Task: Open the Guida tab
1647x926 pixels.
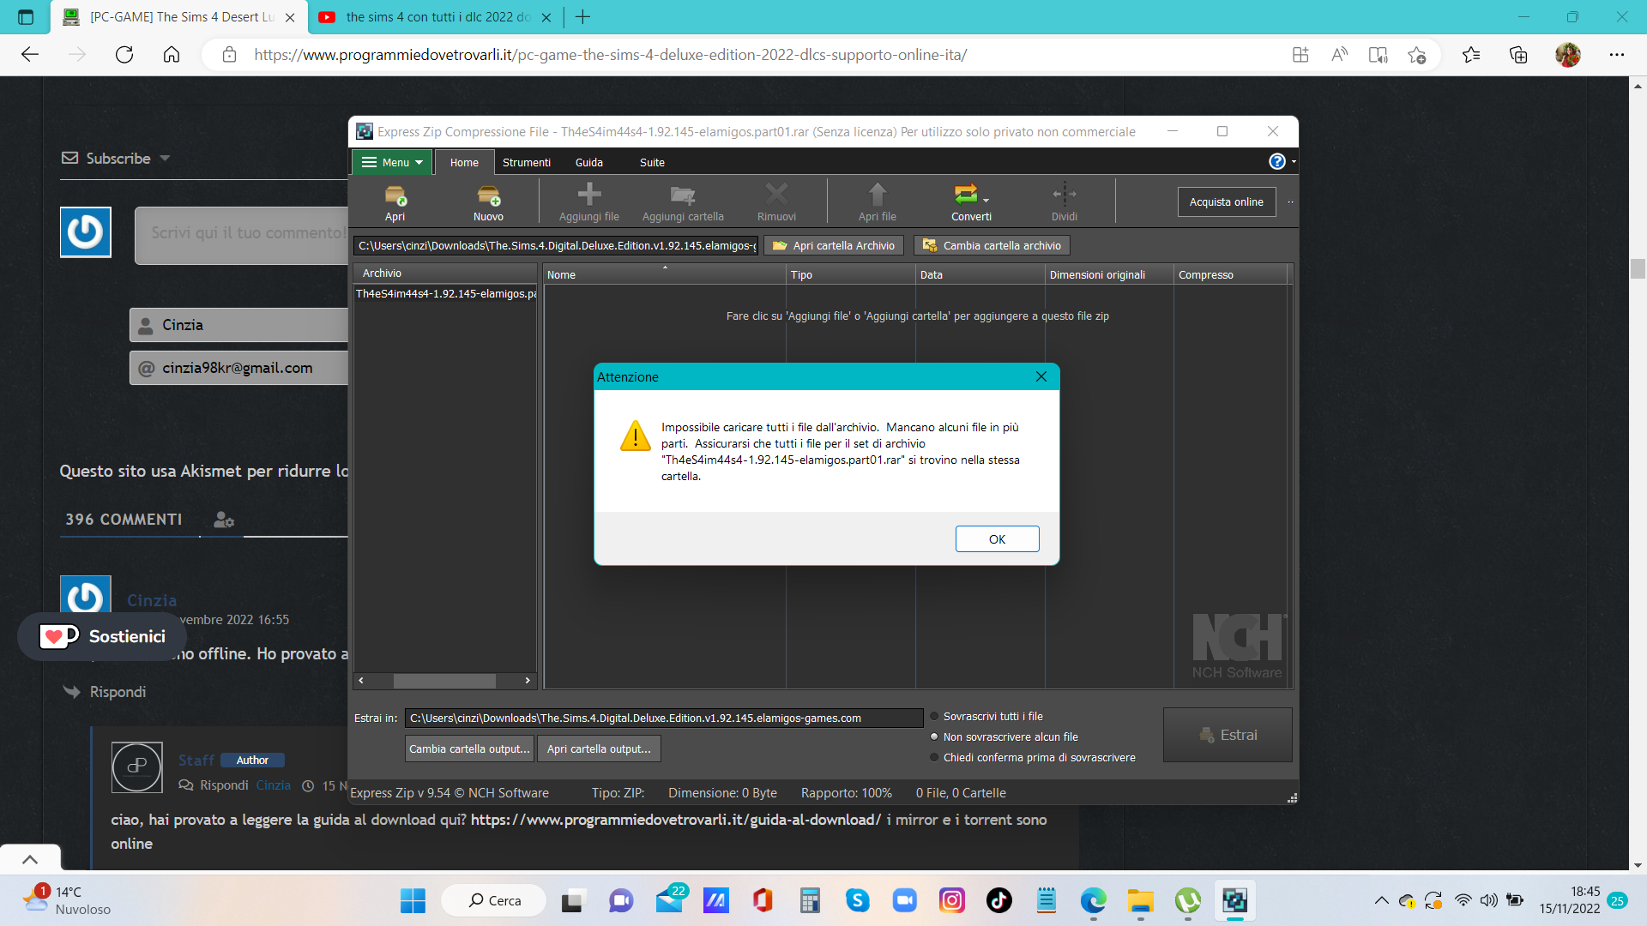Action: coord(589,162)
